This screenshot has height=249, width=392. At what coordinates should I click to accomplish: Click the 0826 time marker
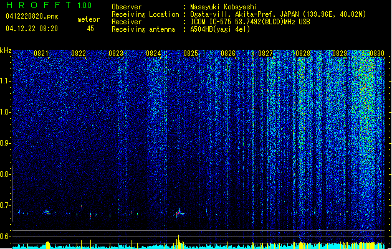pos(228,54)
